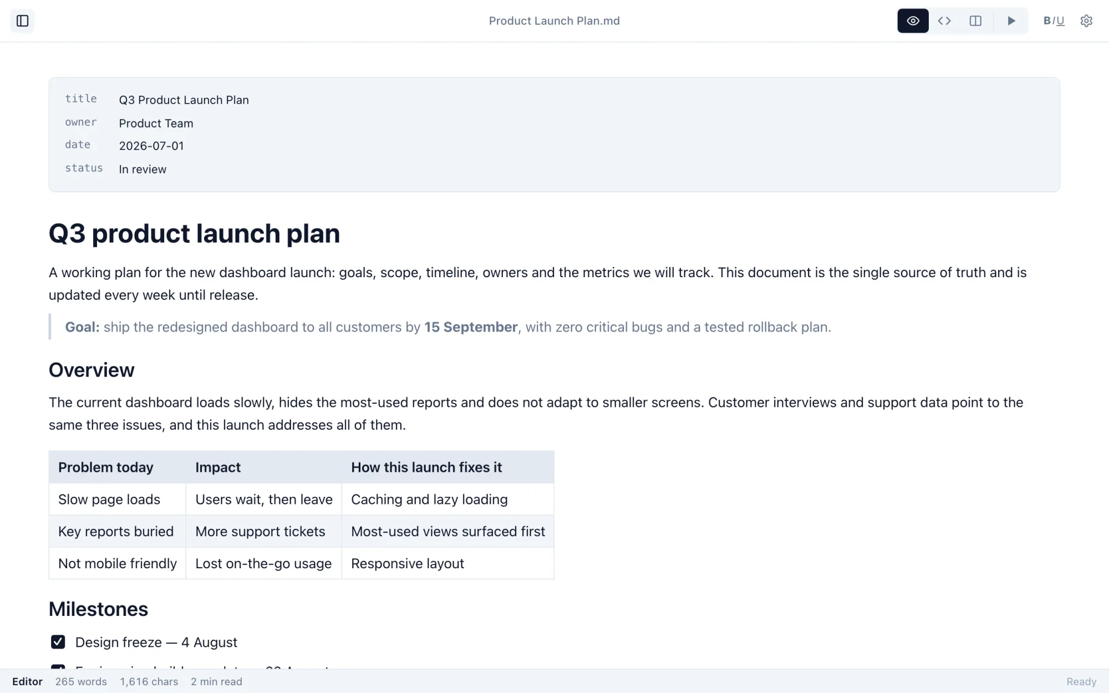Switch to source code view icon
Screen dimensions: 1109x693
pos(944,21)
